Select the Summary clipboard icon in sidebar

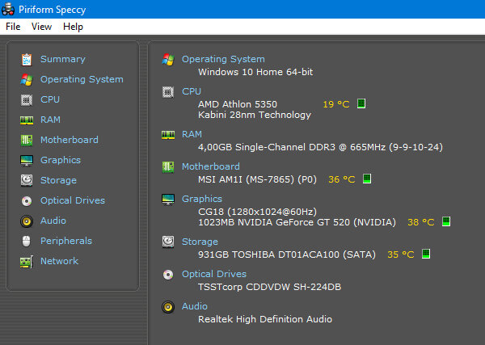pyautogui.click(x=27, y=59)
